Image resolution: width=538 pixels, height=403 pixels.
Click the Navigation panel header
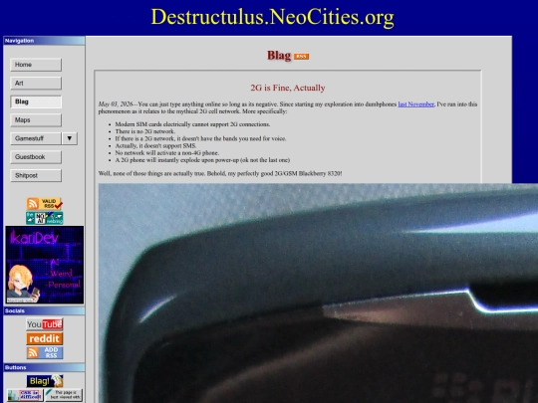44,41
